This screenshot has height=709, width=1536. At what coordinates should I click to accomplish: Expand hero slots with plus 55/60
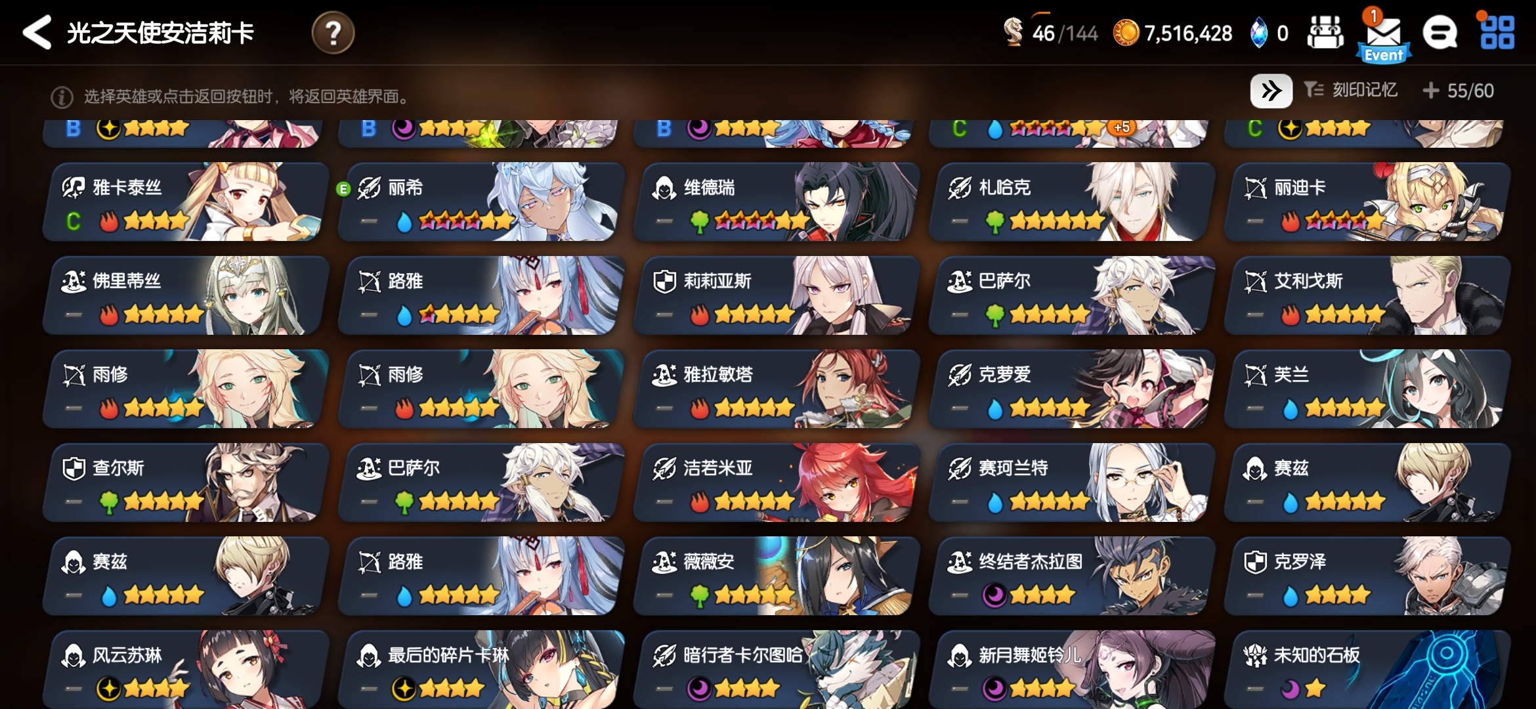click(x=1458, y=91)
